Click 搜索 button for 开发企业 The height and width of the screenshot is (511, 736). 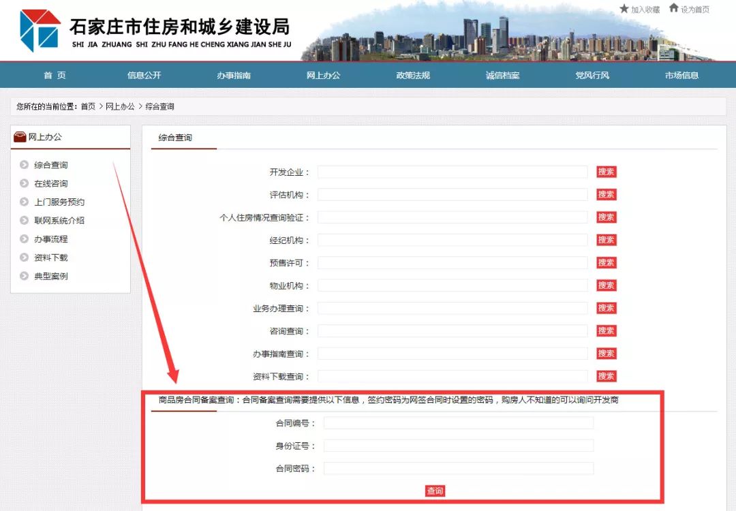pyautogui.click(x=606, y=172)
